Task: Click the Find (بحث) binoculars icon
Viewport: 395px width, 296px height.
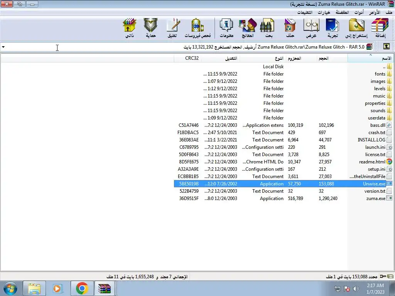Action: click(x=268, y=28)
